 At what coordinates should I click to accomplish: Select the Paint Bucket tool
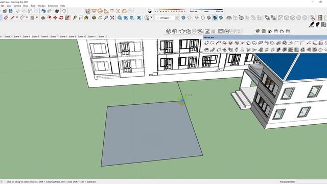tap(86, 18)
